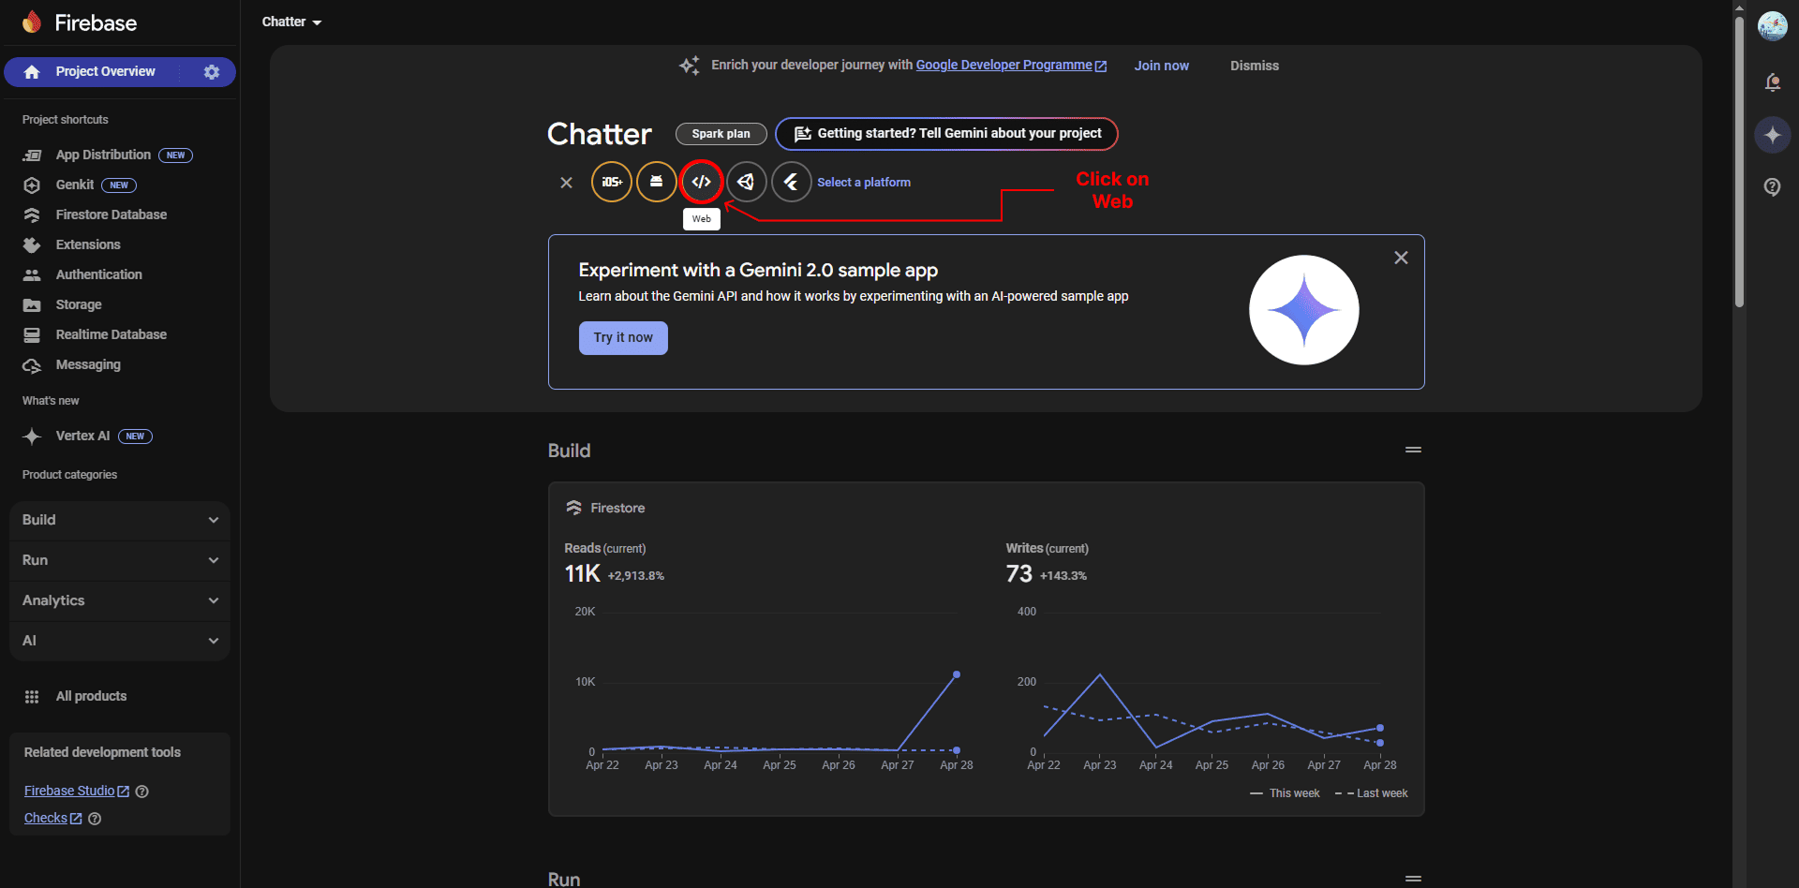
Task: Open the notifications bell icon
Action: click(1773, 82)
